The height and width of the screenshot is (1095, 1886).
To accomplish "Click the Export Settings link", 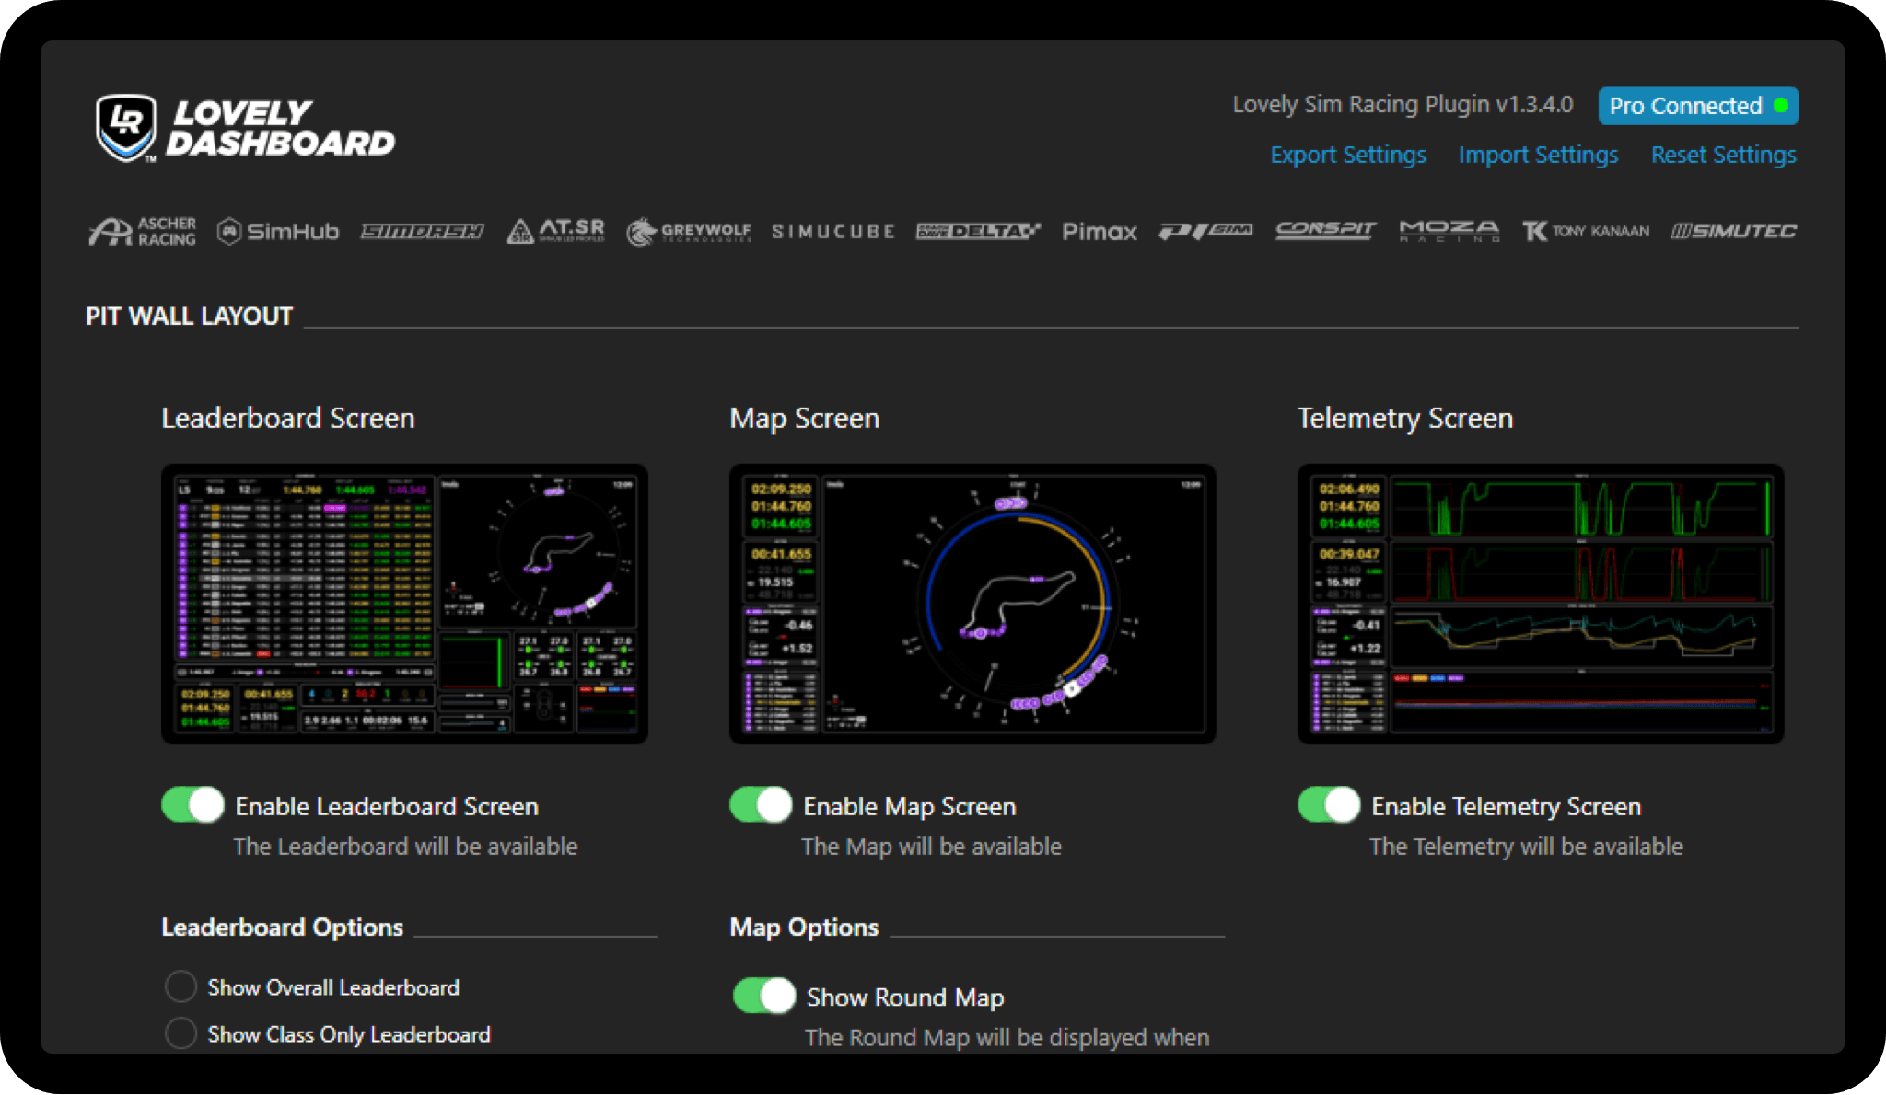I will pyautogui.click(x=1347, y=155).
